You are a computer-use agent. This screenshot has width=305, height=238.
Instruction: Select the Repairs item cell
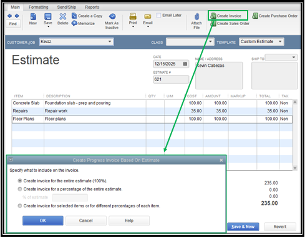(28, 111)
